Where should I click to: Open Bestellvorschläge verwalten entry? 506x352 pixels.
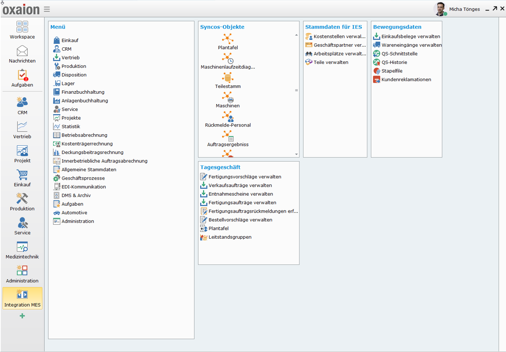(x=236, y=220)
